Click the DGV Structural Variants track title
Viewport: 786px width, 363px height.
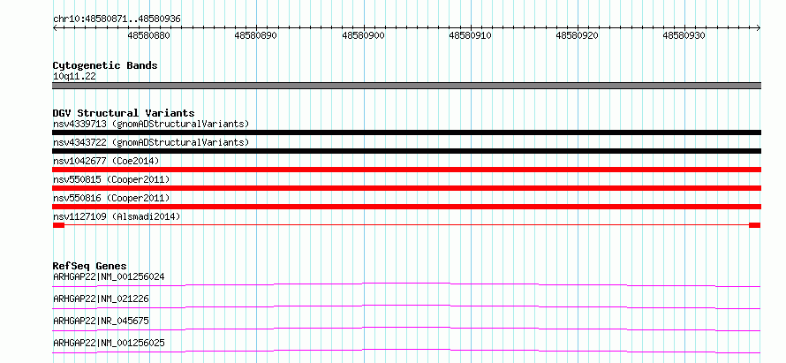(x=124, y=113)
